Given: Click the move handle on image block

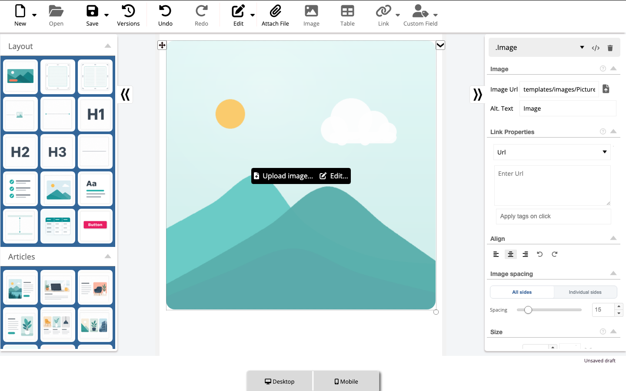Looking at the screenshot, I should pos(162,45).
